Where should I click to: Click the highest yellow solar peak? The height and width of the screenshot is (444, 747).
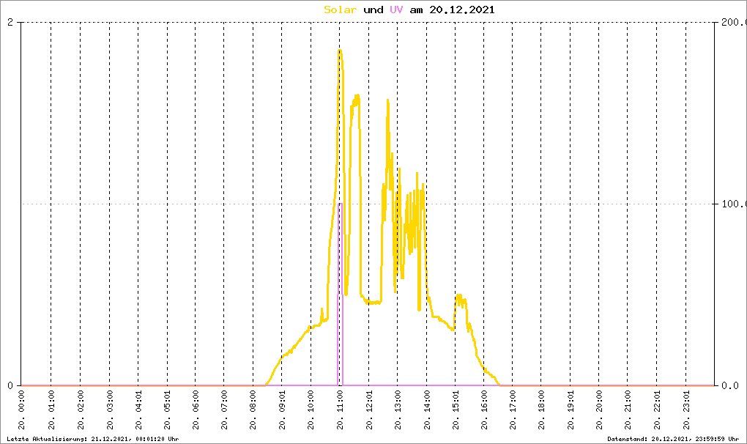pos(340,51)
